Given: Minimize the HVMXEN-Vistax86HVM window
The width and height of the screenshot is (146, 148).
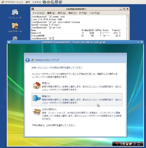Looking at the screenshot, I should [139, 42].
